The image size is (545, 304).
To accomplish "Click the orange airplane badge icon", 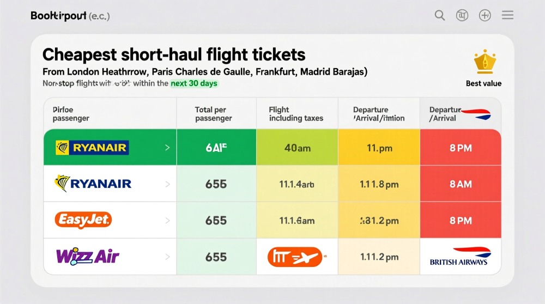I will pyautogui.click(x=295, y=257).
